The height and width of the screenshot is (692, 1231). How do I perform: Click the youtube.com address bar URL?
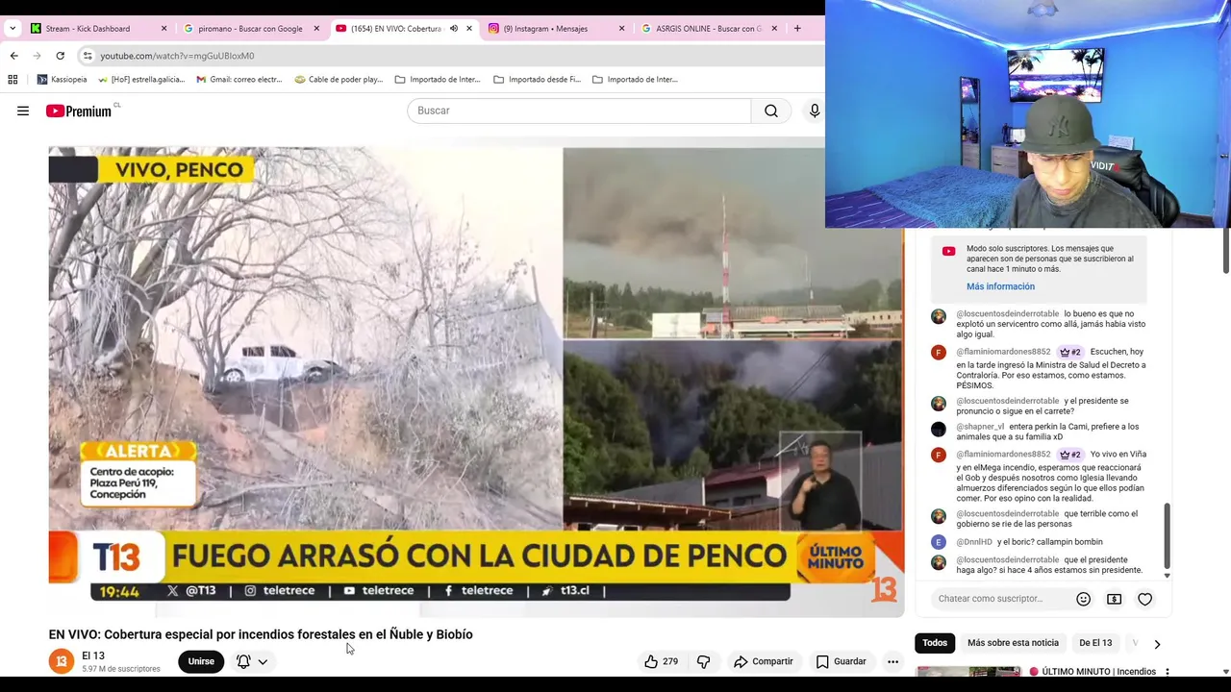pyautogui.click(x=177, y=56)
